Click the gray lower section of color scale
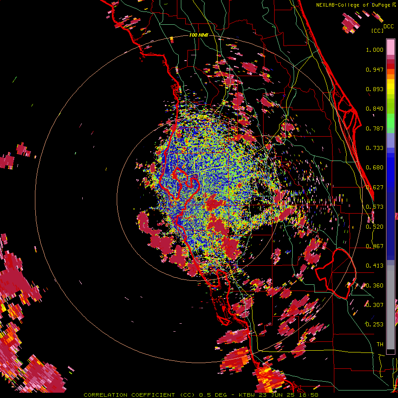 pyautogui.click(x=390, y=307)
